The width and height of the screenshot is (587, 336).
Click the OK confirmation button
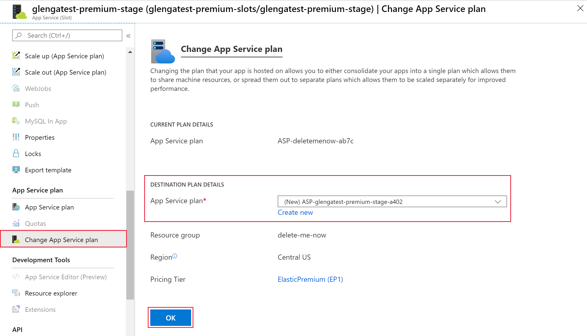coord(170,318)
